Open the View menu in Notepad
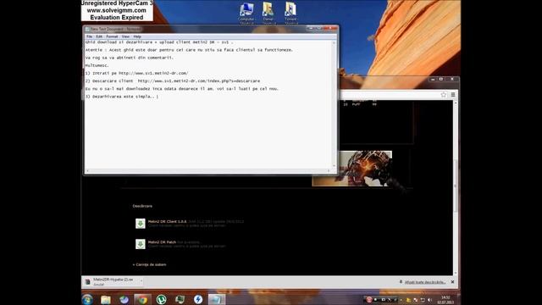 [x=125, y=36]
